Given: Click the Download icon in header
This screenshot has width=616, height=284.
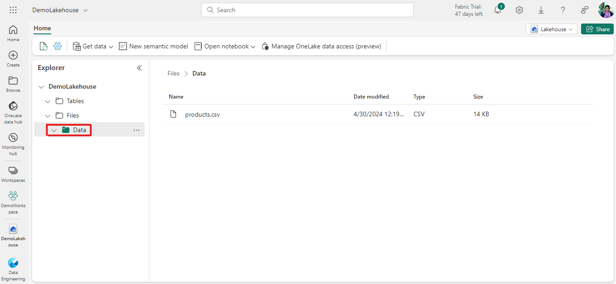Looking at the screenshot, I should (541, 10).
